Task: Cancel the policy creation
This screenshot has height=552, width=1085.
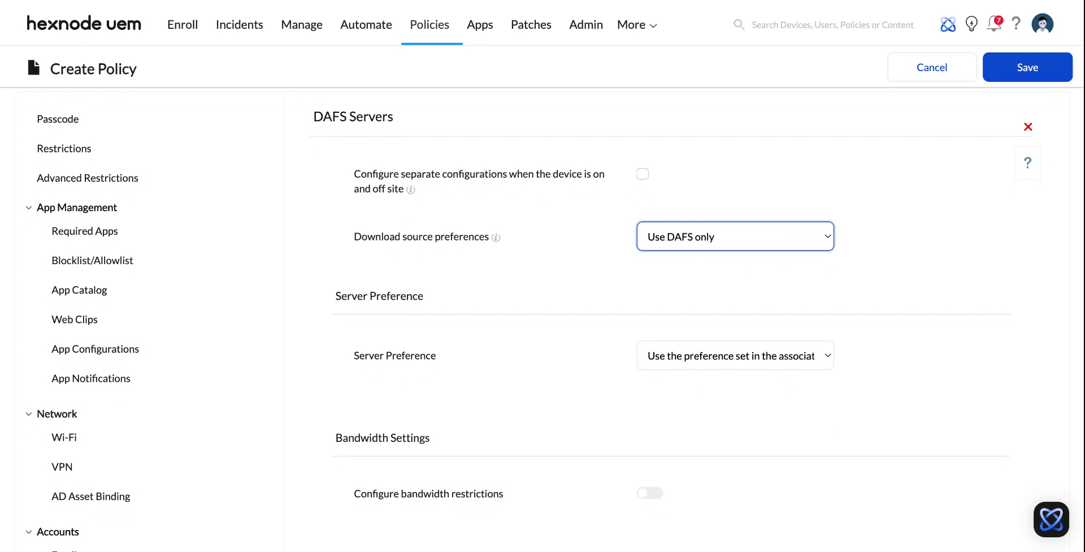Action: point(931,67)
